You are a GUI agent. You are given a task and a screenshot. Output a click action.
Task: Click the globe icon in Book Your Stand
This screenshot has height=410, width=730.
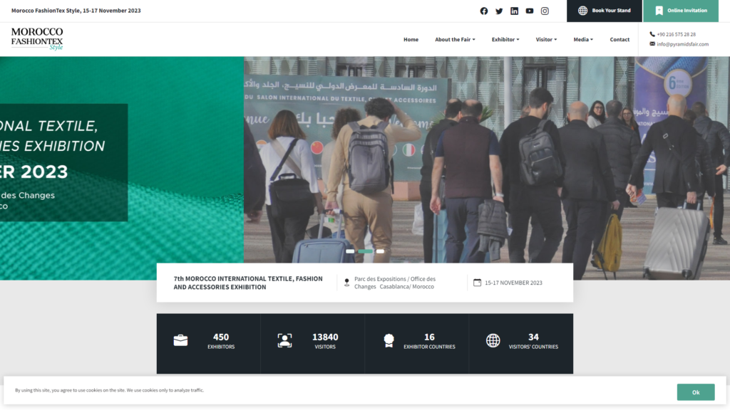coord(582,11)
